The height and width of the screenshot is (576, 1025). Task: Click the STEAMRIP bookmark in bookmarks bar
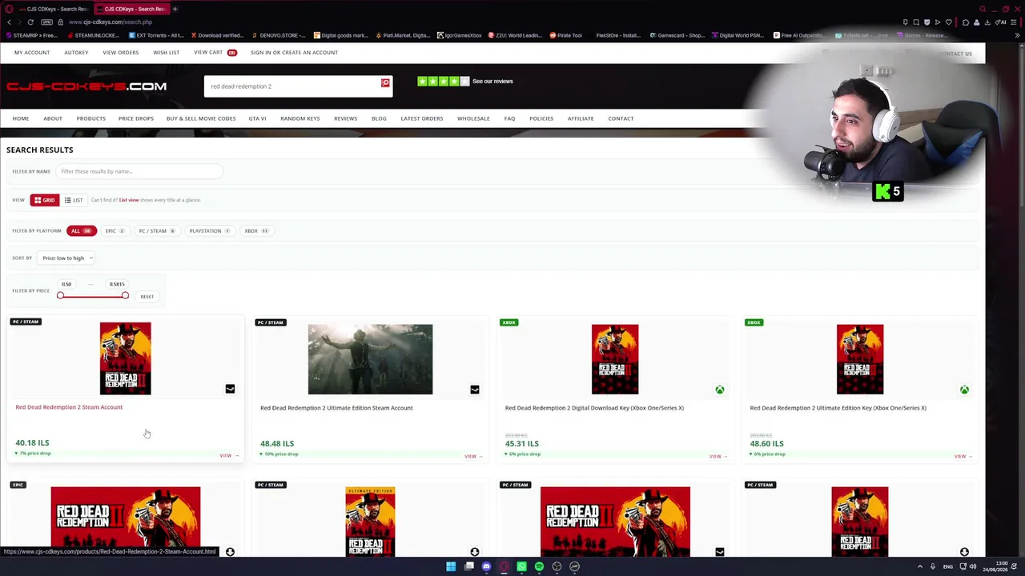[x=31, y=35]
